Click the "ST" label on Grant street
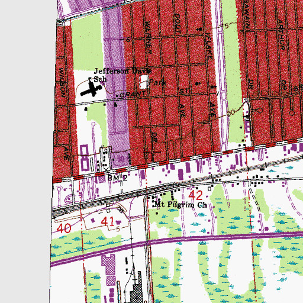The height and width of the screenshot is (303, 303). point(184,91)
